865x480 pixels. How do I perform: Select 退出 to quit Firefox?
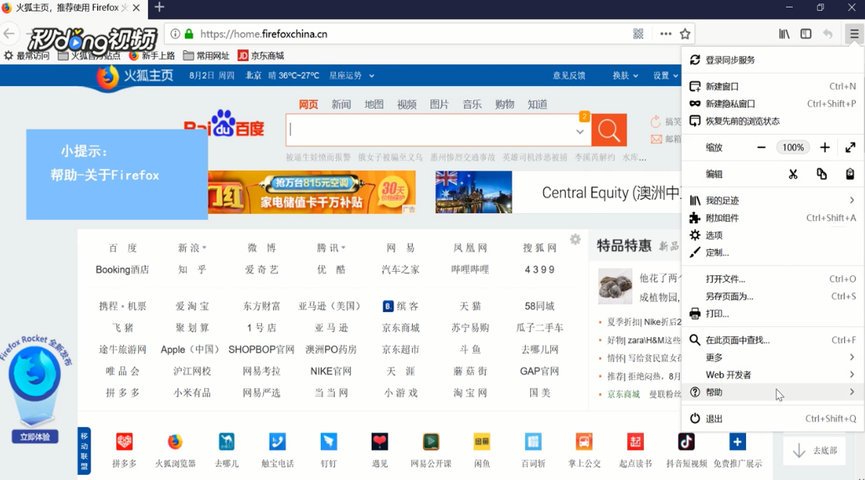772,419
